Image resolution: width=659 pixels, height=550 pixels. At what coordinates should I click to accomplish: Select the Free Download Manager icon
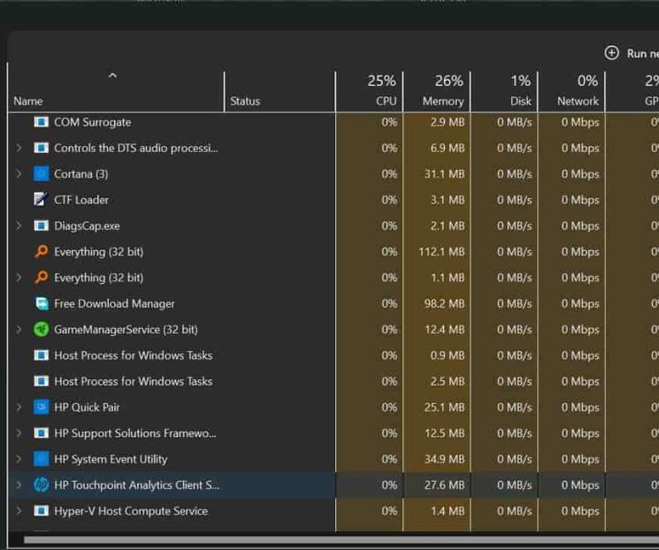41,303
